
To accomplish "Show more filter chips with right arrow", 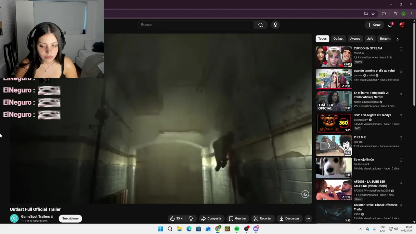I will [x=397, y=39].
